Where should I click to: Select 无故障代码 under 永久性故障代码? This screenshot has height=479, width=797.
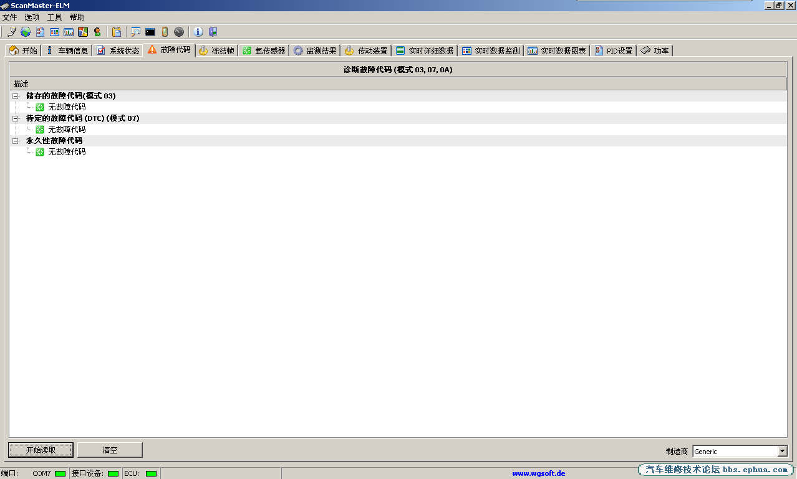[67, 152]
